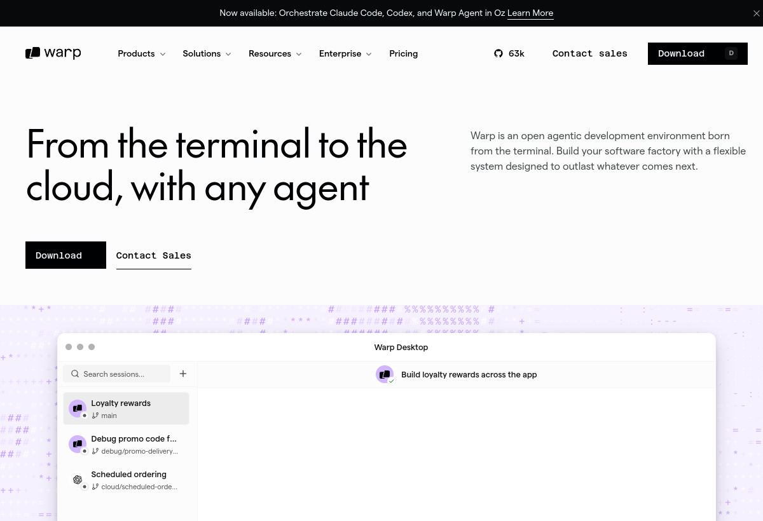Click the Scheduled ordering OpenAI-style avatar
Image resolution: width=763 pixels, height=521 pixels.
[78, 480]
